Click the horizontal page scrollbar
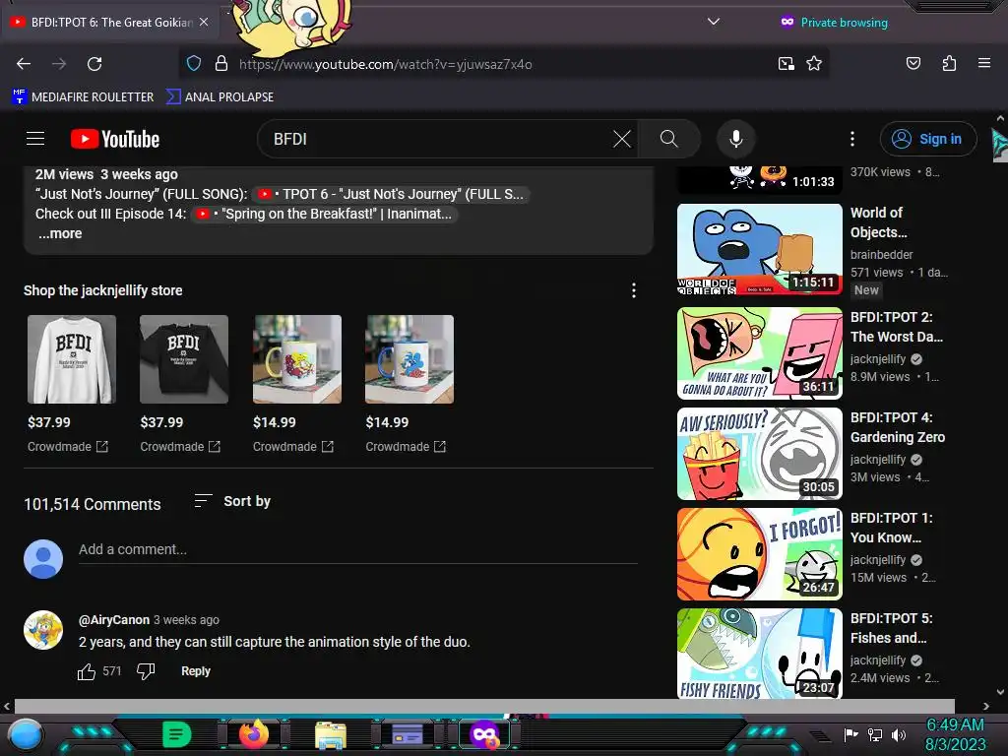Viewport: 1008px width, 756px height. pyautogui.click(x=484, y=706)
